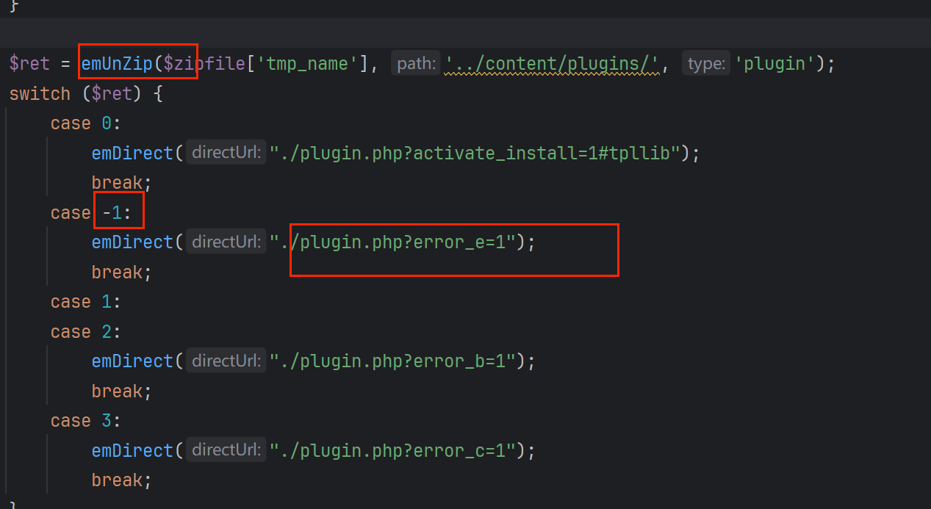Click the path: inlay parameter hint
The image size is (931, 509).
(x=416, y=64)
